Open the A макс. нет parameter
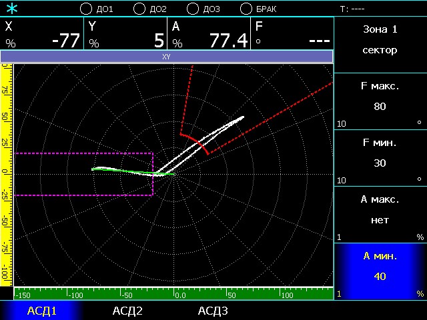This screenshot has height=320, width=427. (380, 215)
